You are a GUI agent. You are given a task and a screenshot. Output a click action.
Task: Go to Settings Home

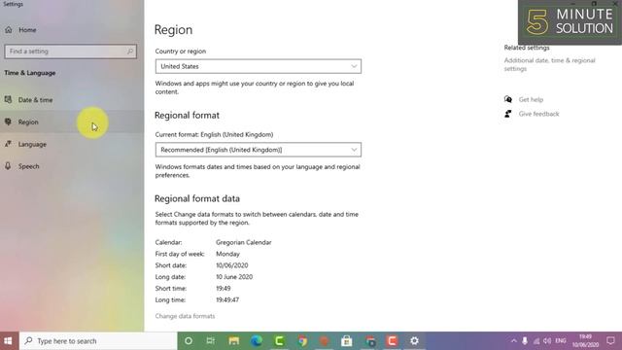click(x=20, y=30)
